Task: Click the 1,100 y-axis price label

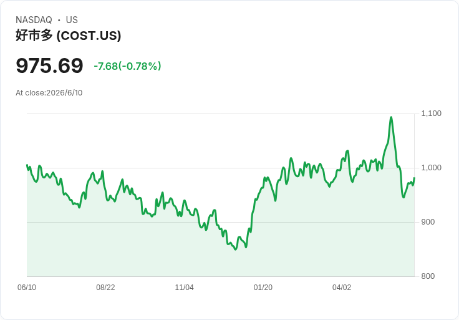Action: click(x=431, y=114)
